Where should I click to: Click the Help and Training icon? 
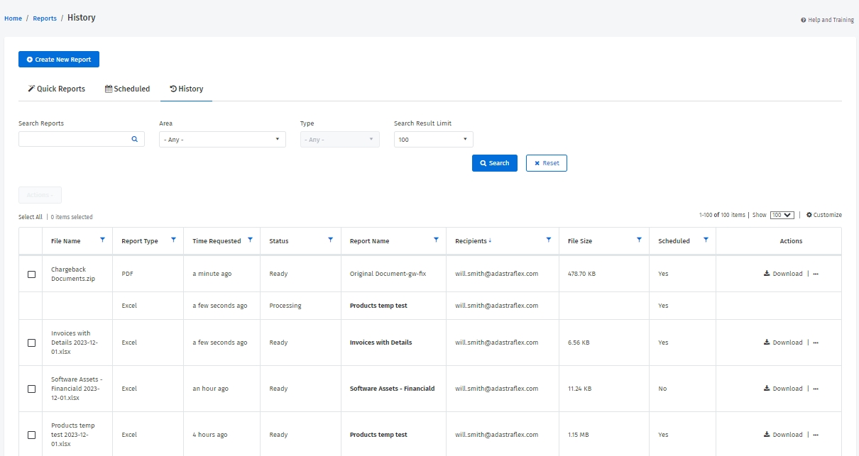803,21
